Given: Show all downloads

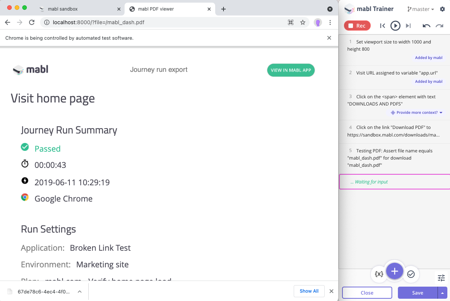Looking at the screenshot, I should 309,291.
